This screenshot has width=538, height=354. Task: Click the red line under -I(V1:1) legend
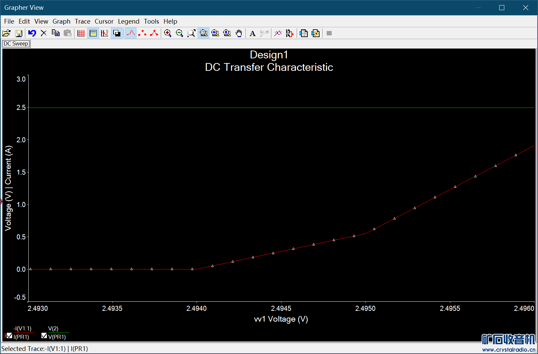tap(24, 332)
